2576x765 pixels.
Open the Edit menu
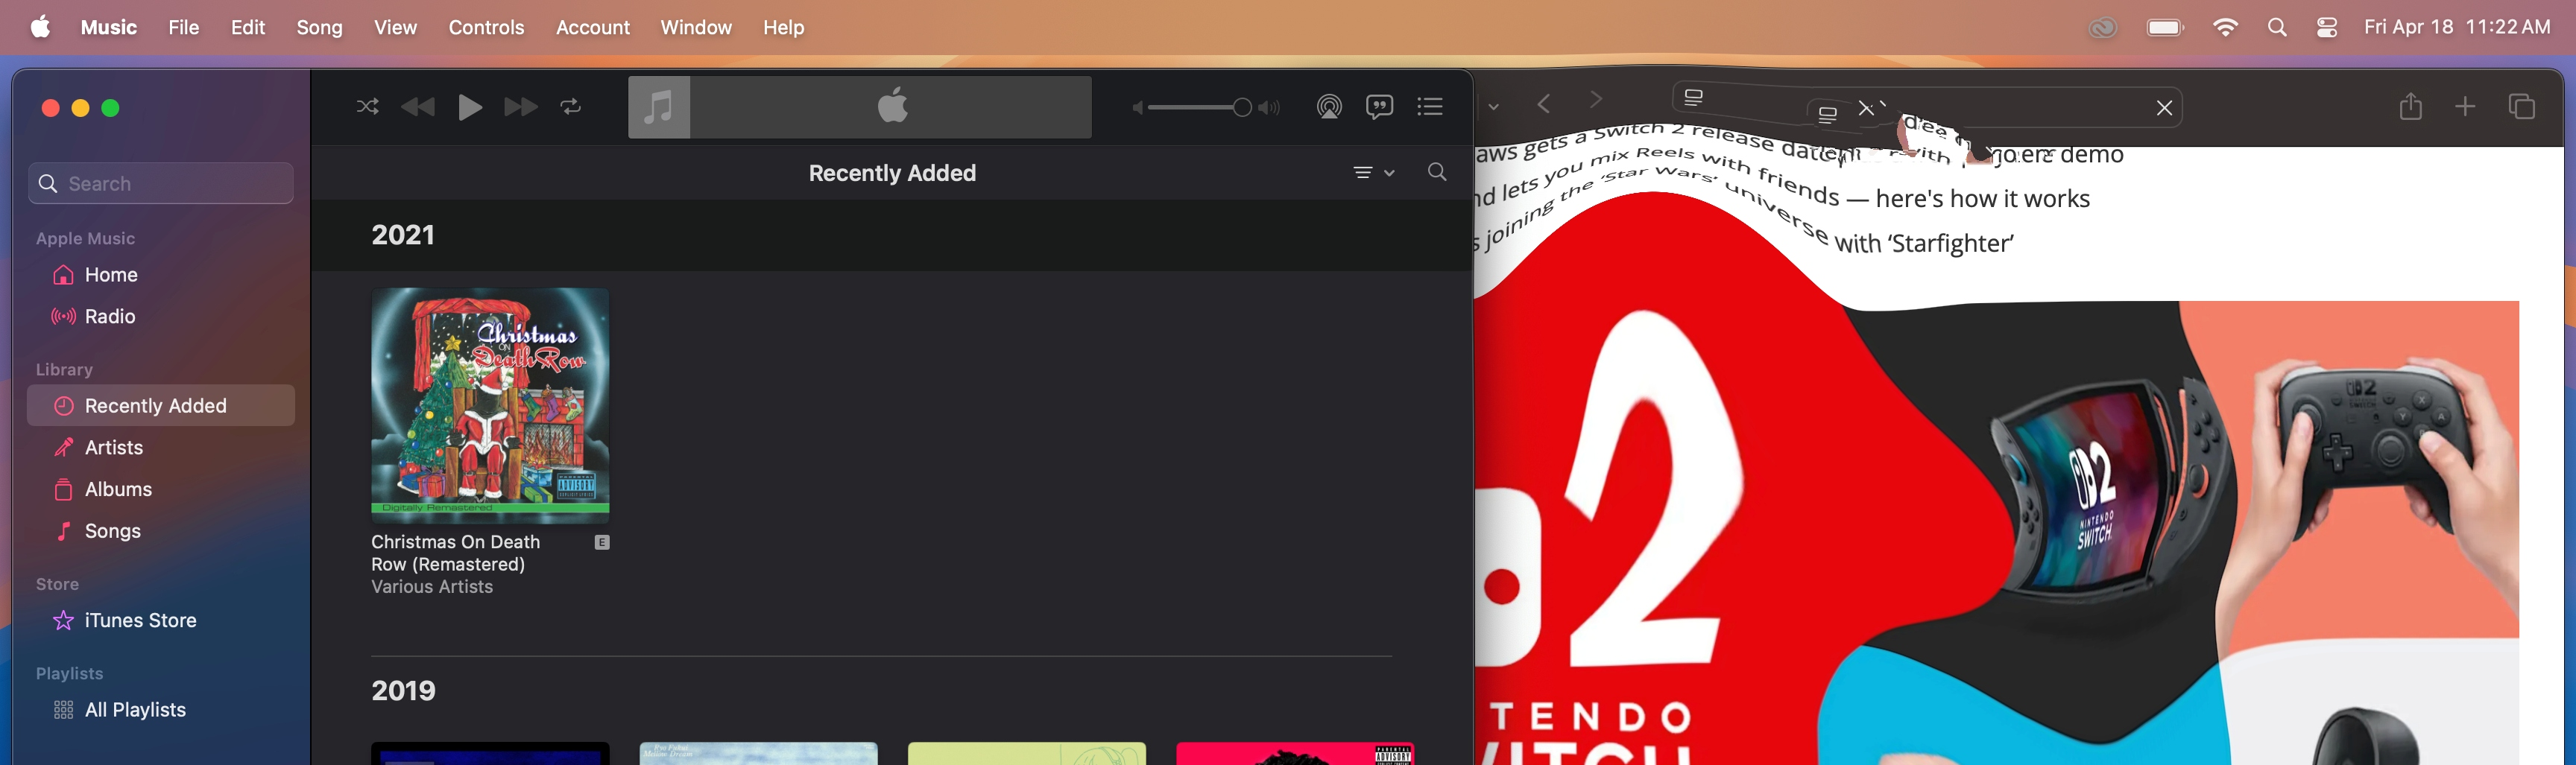click(248, 27)
